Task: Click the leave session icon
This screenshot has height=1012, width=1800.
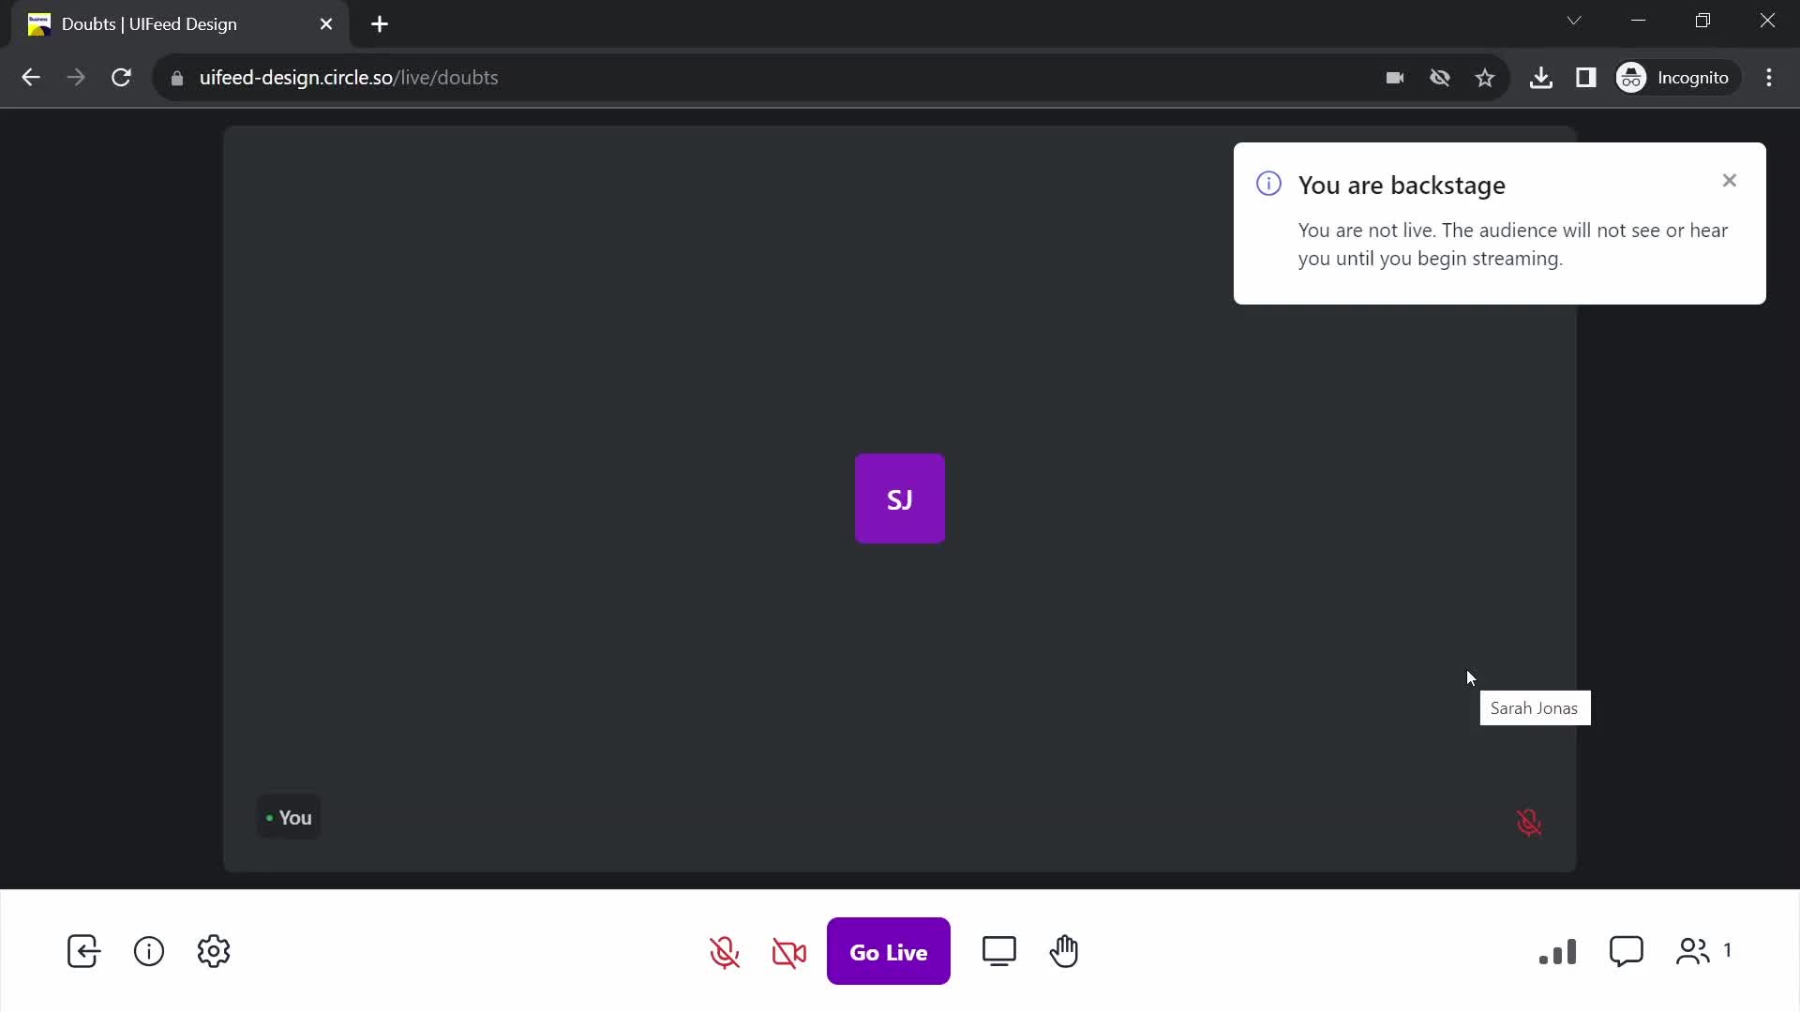Action: coord(82,950)
